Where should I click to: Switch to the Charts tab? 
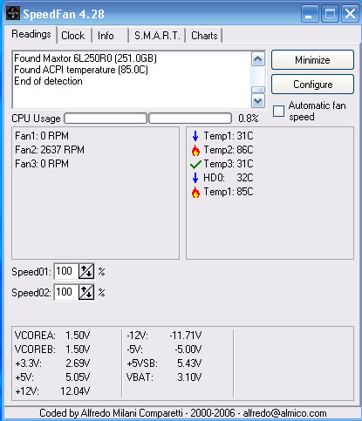204,36
